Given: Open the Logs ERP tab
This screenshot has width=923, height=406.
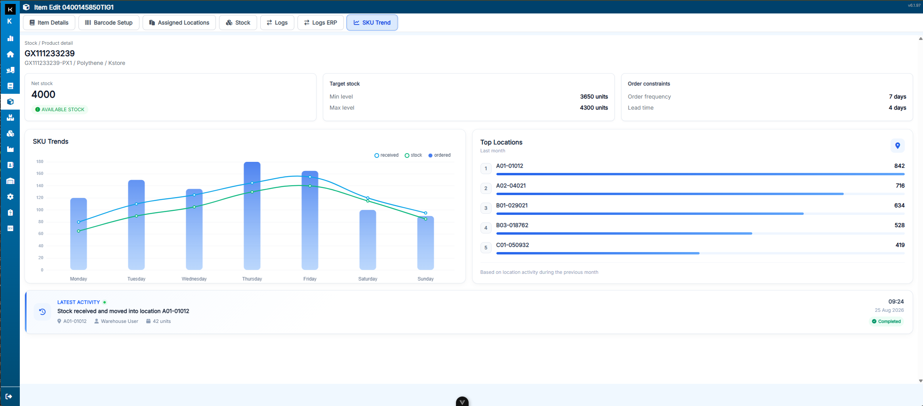Looking at the screenshot, I should (x=320, y=23).
